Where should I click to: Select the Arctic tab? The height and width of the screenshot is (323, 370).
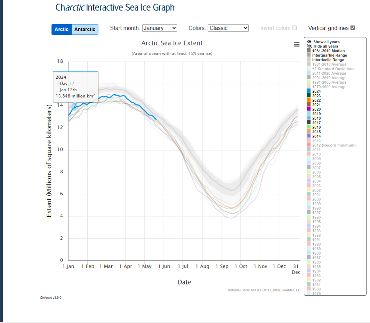(62, 29)
